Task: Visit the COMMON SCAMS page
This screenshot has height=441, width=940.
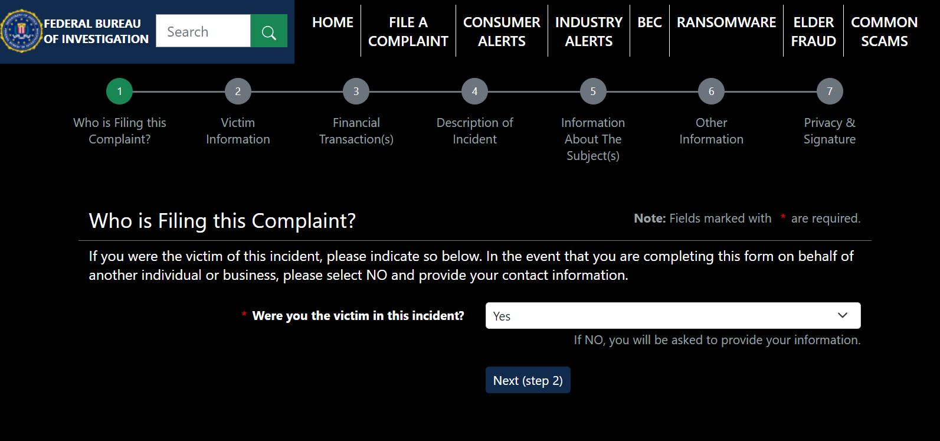Action: pos(884,31)
